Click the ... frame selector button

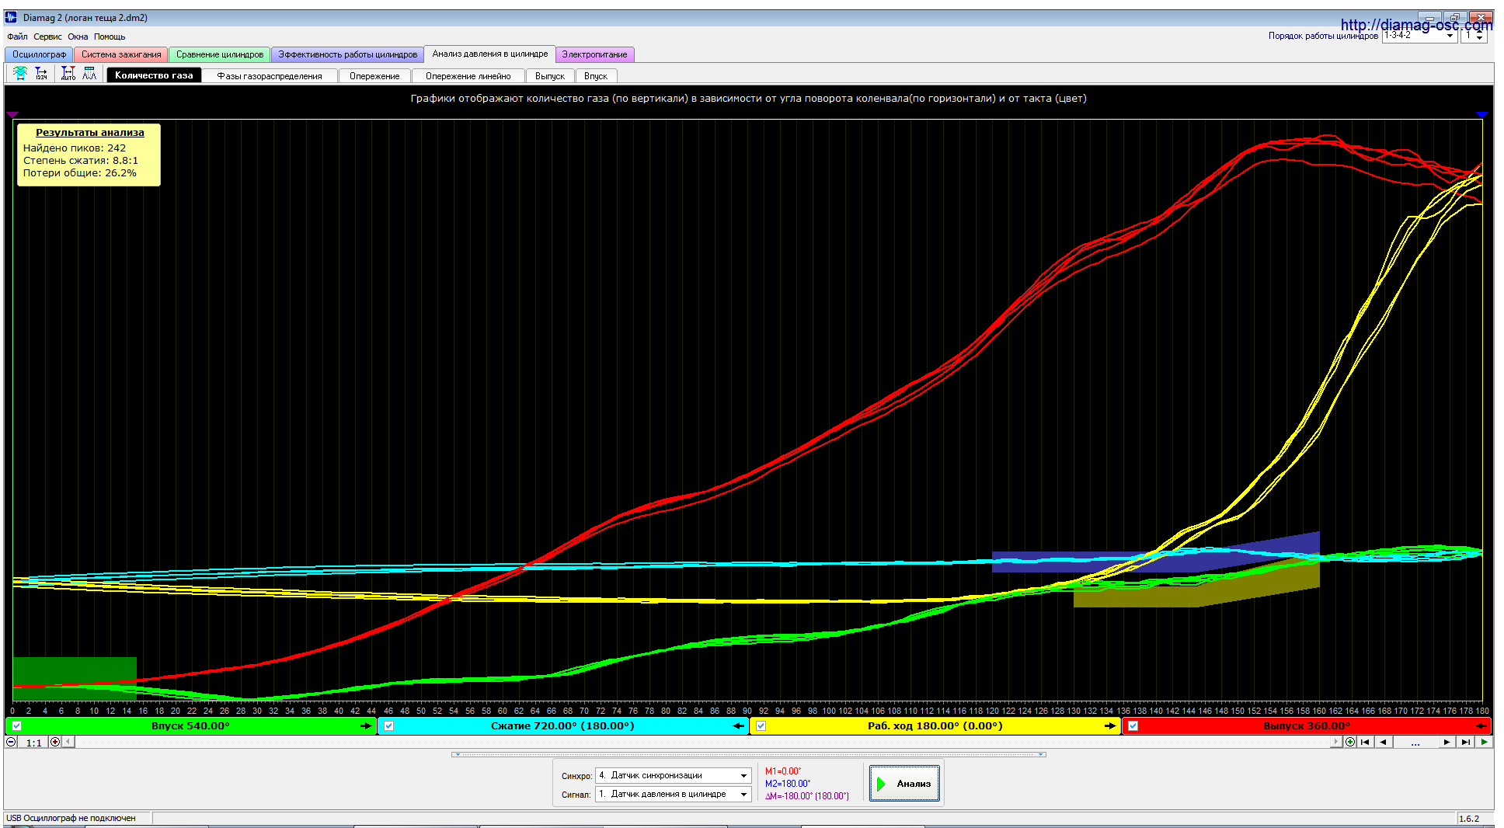tap(1415, 743)
